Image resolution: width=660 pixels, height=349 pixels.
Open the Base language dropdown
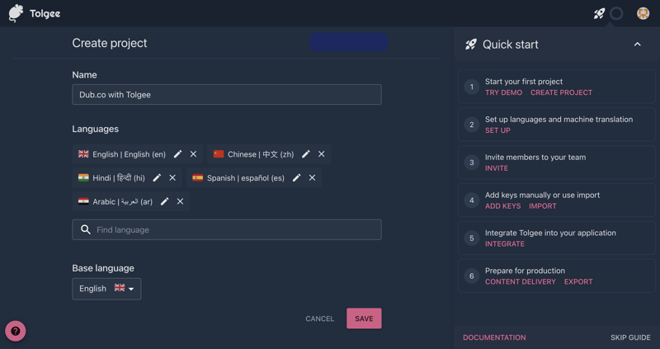[x=106, y=289]
